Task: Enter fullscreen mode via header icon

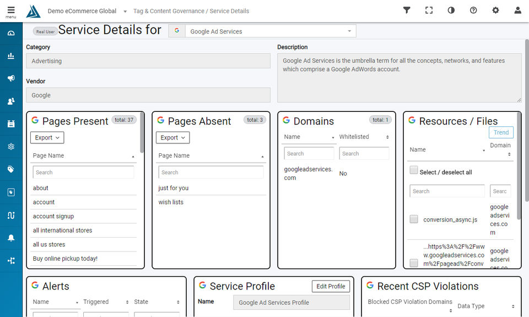Action: point(429,10)
